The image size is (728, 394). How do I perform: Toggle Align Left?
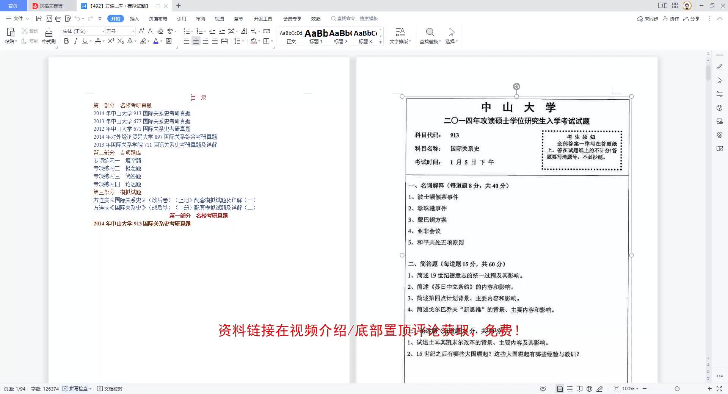coord(186,41)
